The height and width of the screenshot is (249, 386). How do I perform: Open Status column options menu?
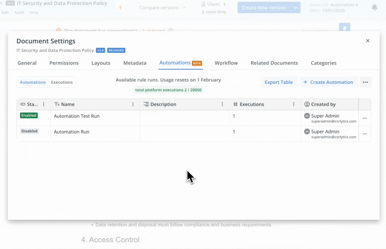(x=44, y=104)
